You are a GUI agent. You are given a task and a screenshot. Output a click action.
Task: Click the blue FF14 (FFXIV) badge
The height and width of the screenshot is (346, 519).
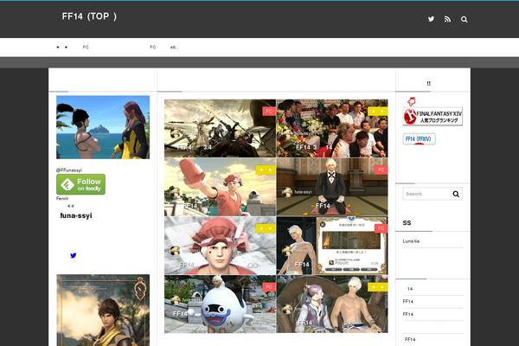[x=419, y=139]
